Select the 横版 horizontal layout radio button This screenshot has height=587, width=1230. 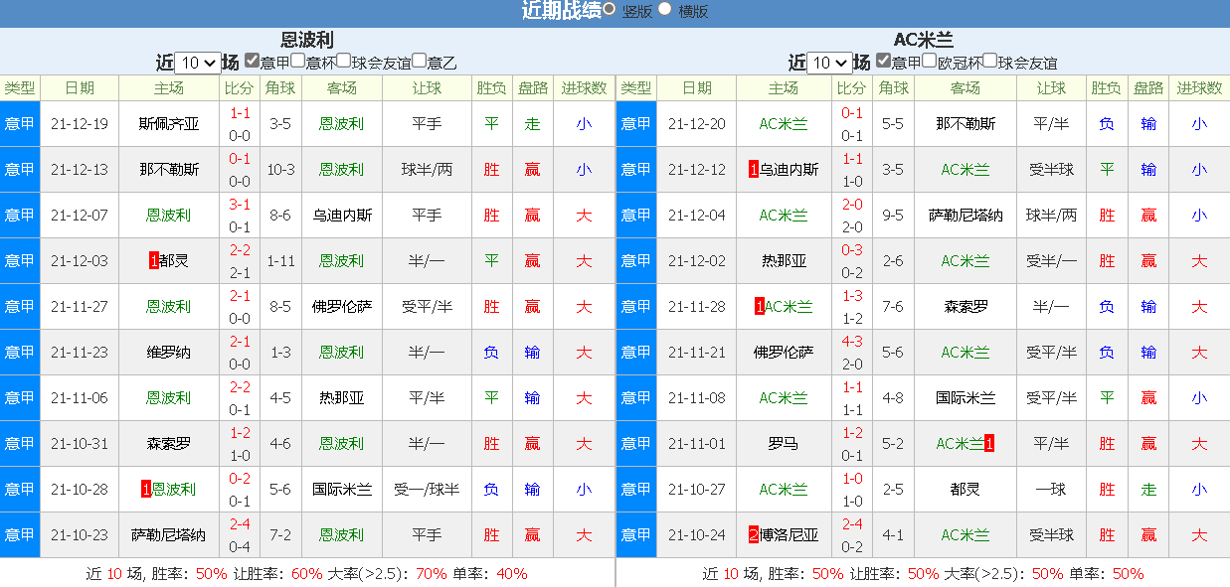(x=665, y=8)
